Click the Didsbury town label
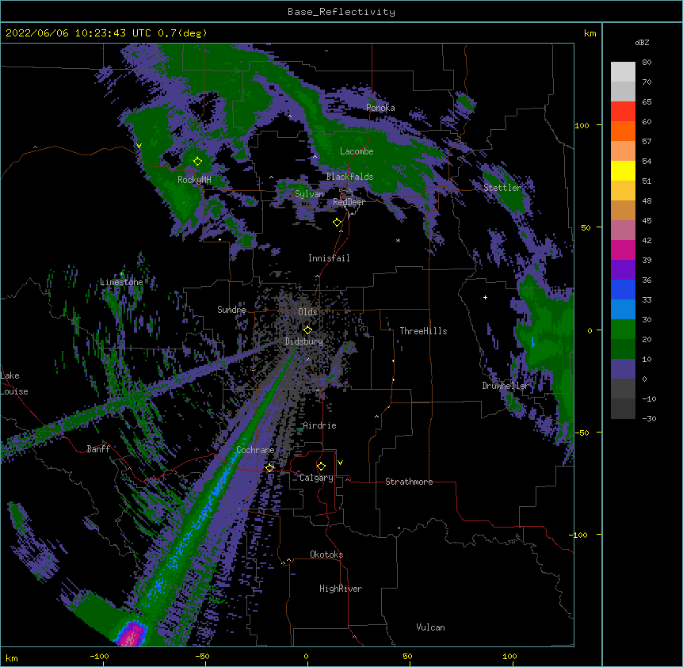The height and width of the screenshot is (667, 683). pos(303,341)
